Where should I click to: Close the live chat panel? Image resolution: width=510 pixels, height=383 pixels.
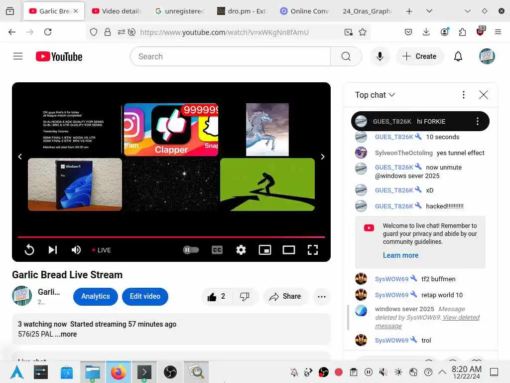point(483,95)
